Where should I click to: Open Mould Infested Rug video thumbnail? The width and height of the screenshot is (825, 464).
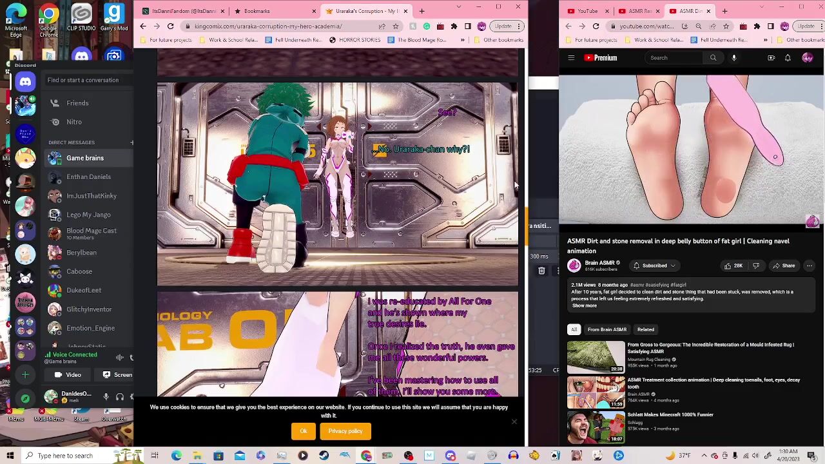[x=596, y=357]
